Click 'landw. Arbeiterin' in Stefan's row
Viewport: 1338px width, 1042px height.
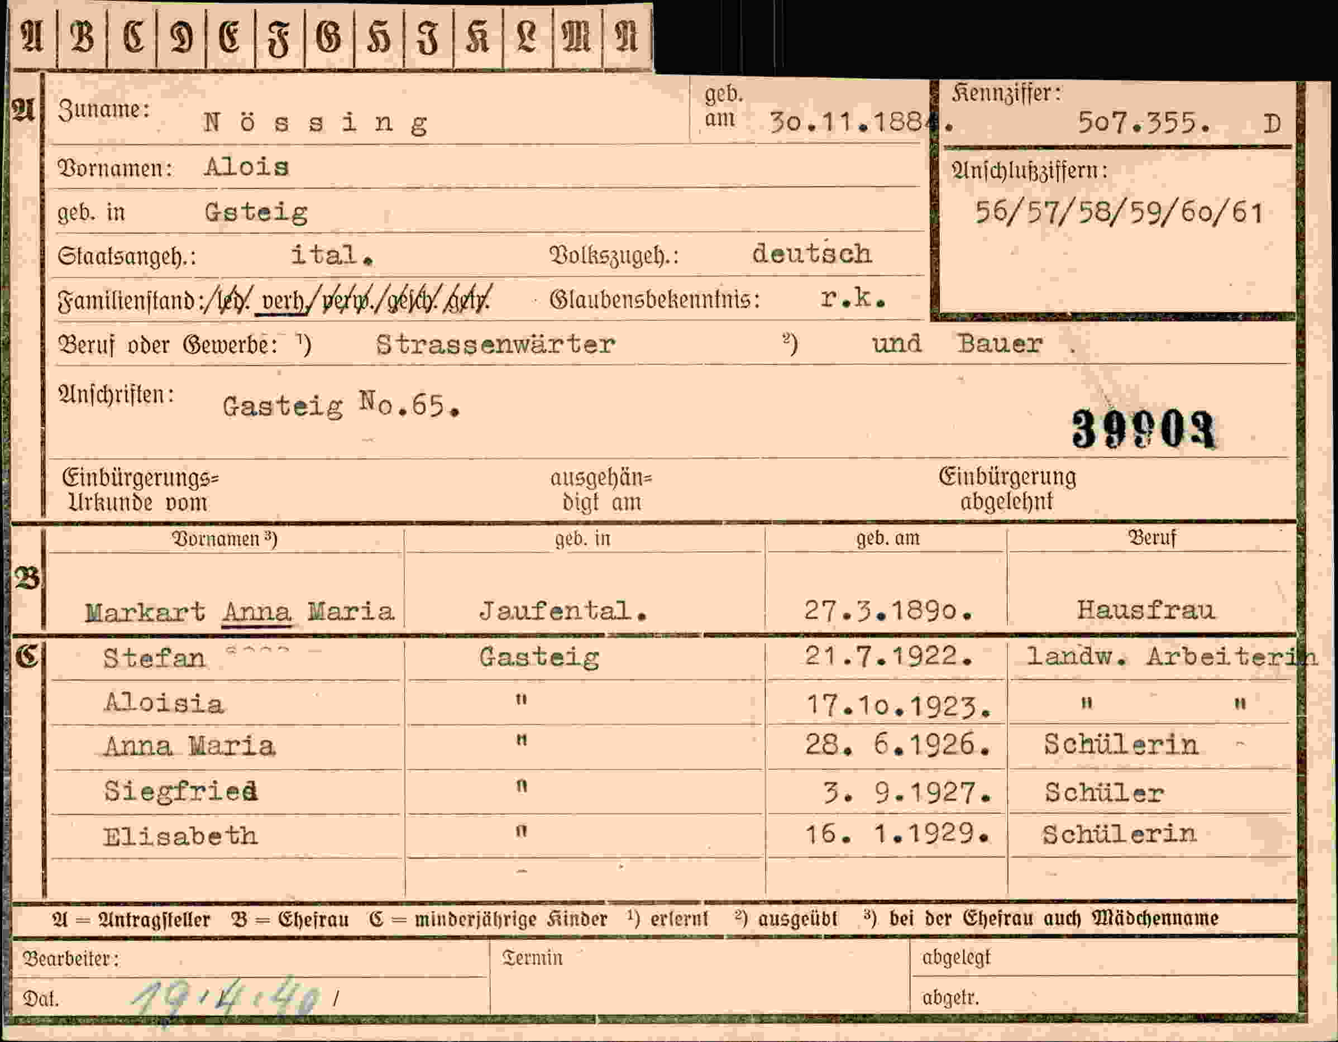[x=1172, y=657]
